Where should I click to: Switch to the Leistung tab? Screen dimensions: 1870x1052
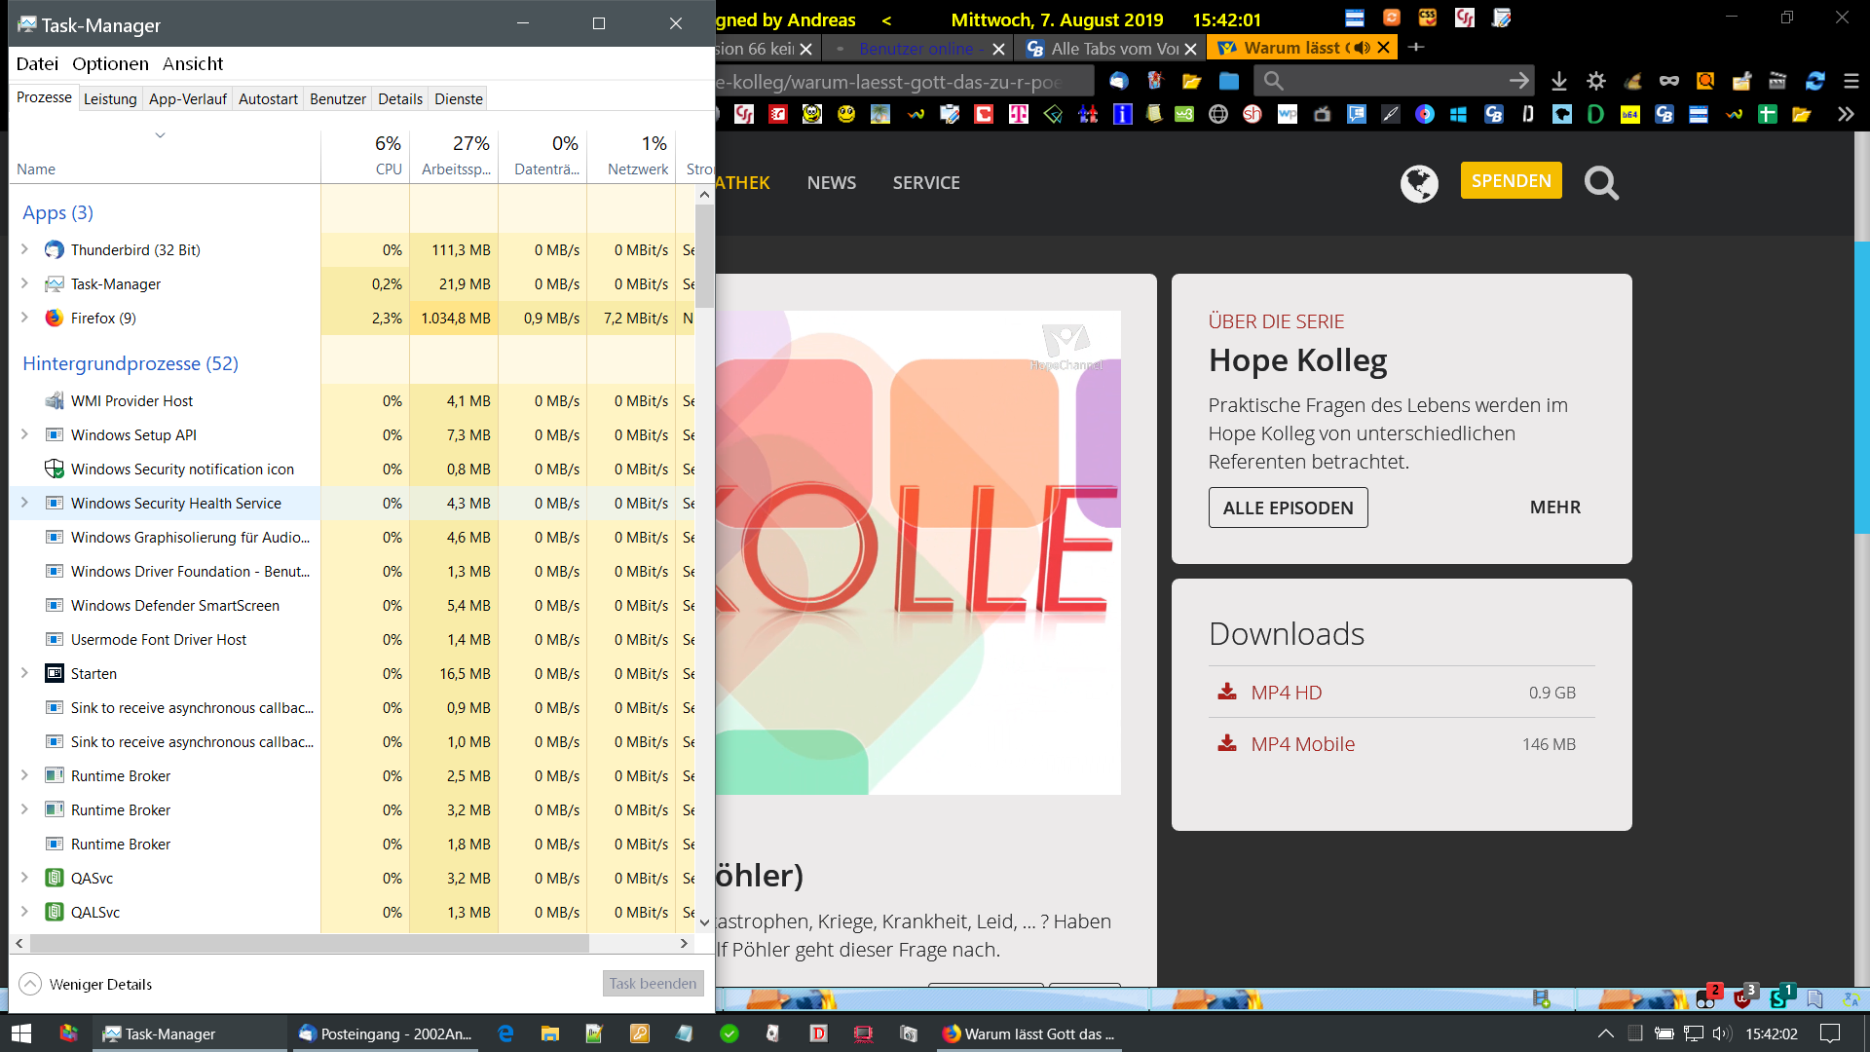tap(110, 98)
